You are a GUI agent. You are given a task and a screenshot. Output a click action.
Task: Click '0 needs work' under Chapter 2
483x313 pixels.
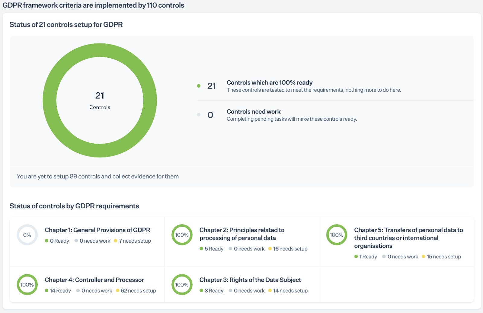pos(249,249)
